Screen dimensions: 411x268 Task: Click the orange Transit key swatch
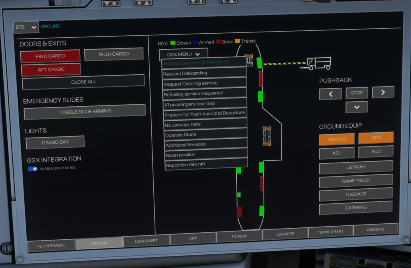[237, 41]
